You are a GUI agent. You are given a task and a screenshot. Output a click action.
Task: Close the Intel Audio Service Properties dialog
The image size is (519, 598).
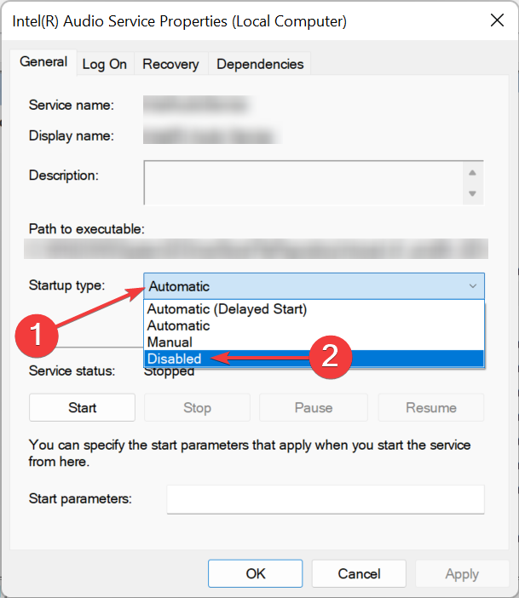(497, 20)
